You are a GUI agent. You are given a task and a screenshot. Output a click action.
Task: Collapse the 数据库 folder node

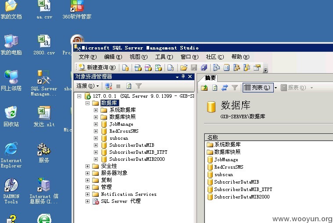[87, 103]
